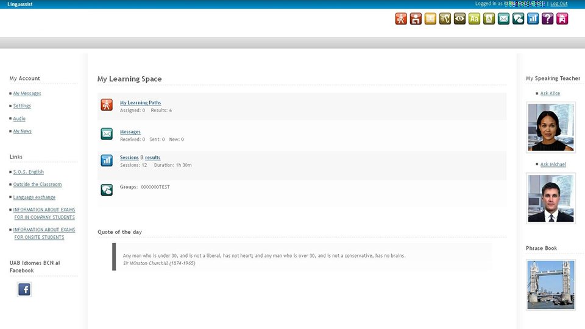Click the pink home icon in toolbar
This screenshot has width=585, height=329.
pyautogui.click(x=562, y=19)
